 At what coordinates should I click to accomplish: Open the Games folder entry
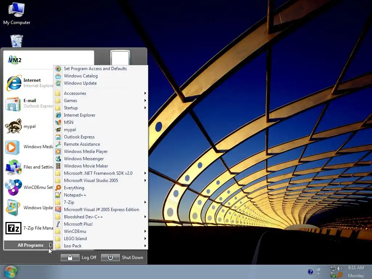(x=101, y=101)
